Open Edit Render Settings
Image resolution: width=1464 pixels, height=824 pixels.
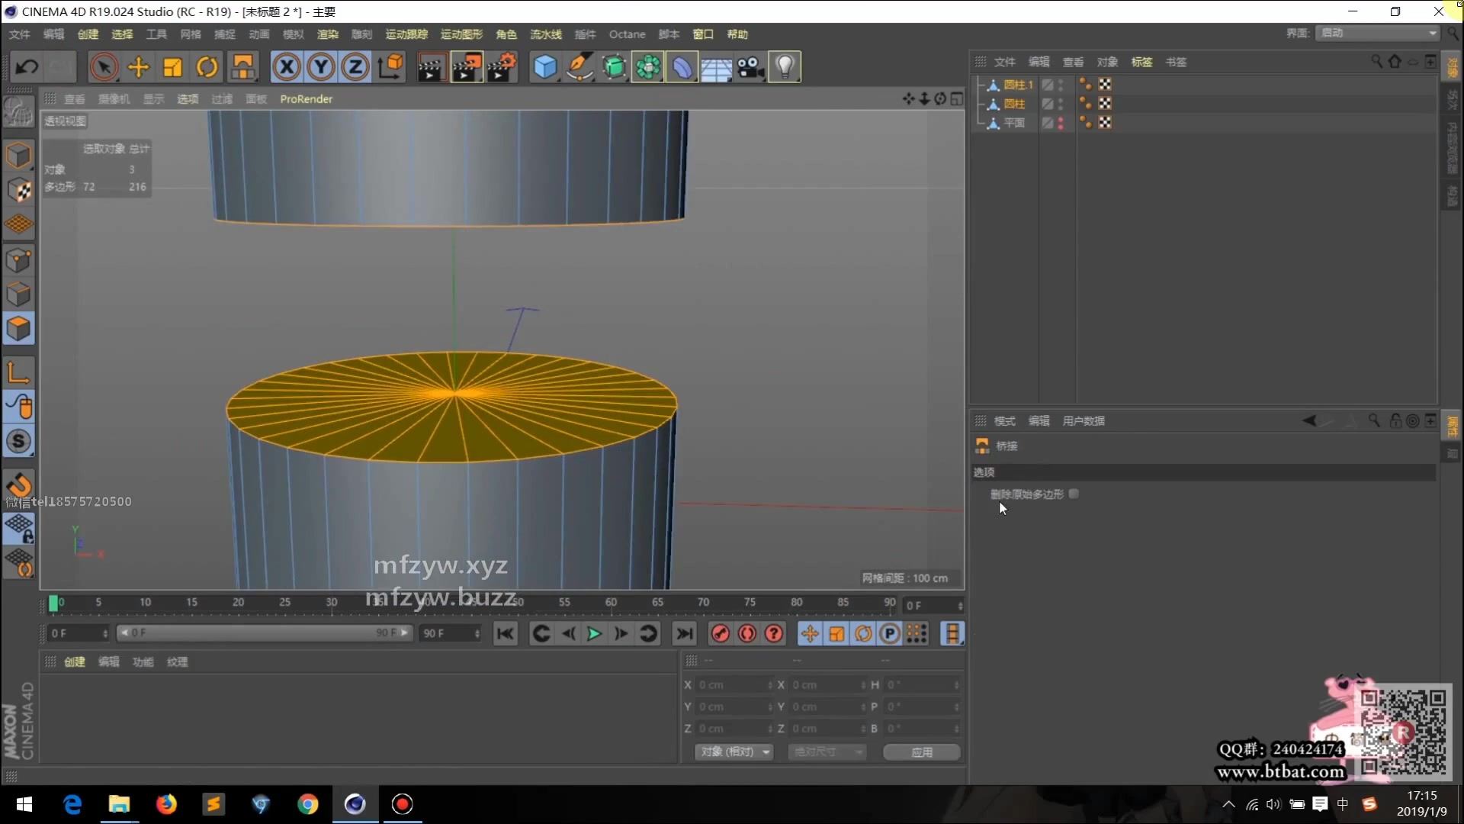[502, 67]
